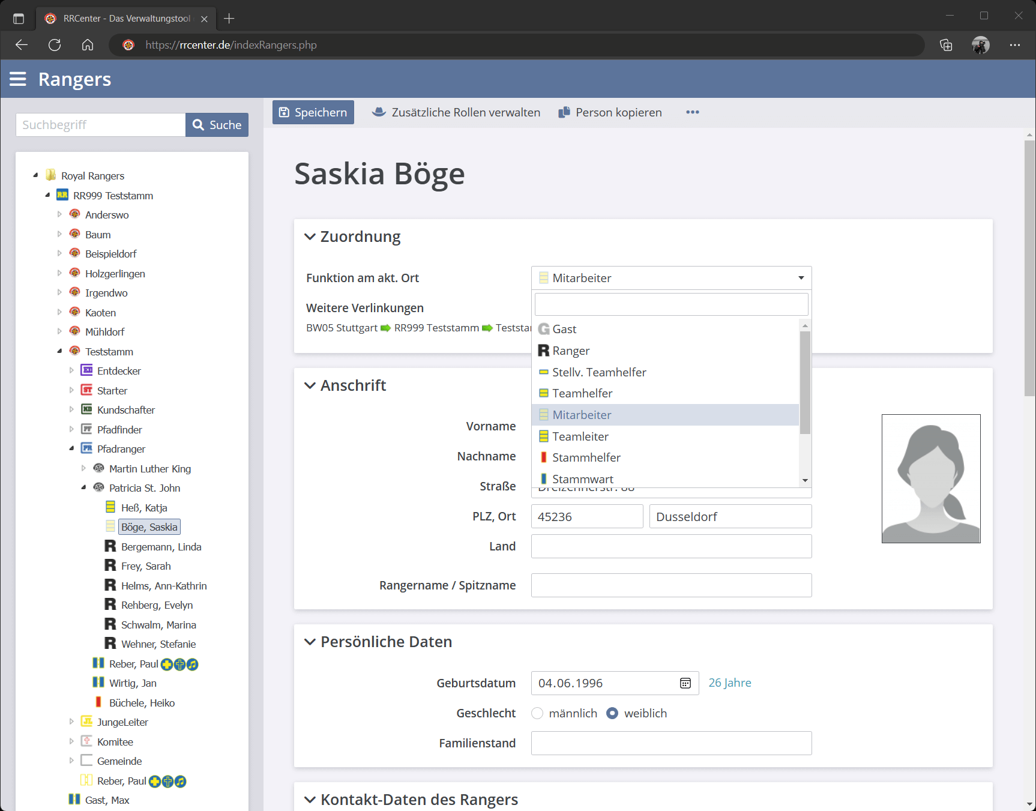Screen dimensions: 1036x811
Task: Click the browser home icon
Action: coord(88,45)
